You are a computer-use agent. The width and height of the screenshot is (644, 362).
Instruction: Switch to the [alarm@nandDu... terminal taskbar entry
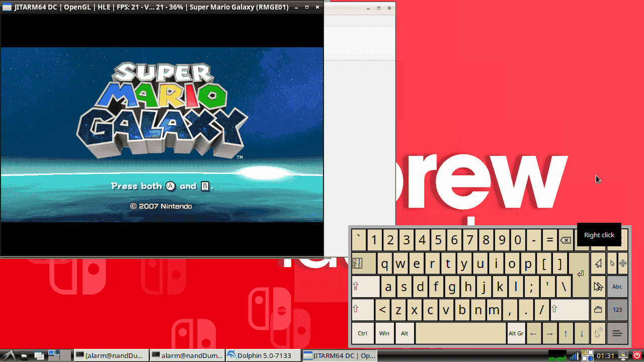112,355
